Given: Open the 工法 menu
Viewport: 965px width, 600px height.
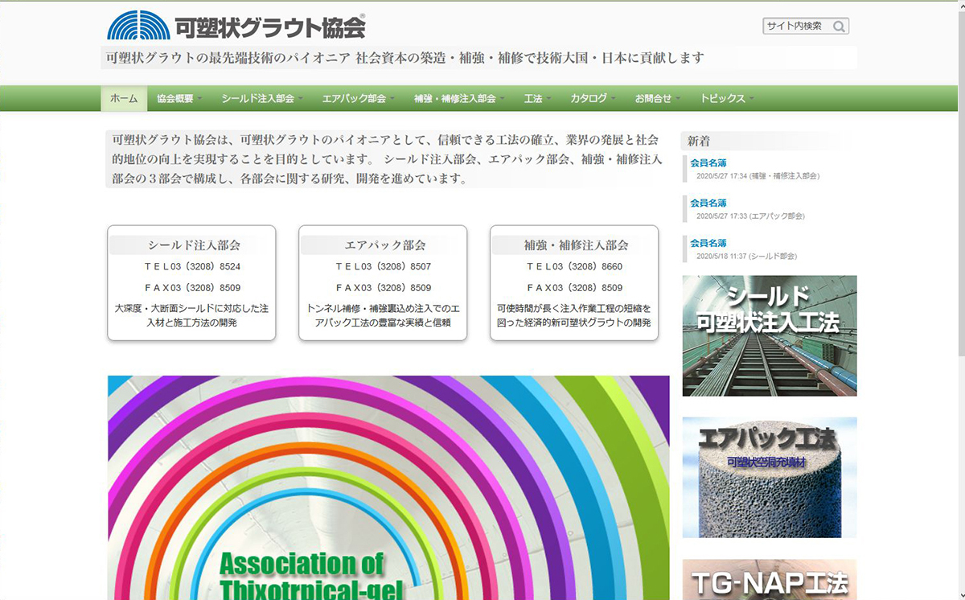Looking at the screenshot, I should point(537,99).
